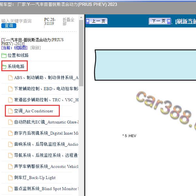Click the sidebar scrollbar up arrow
The image size is (196, 196).
click(x=81, y=17)
